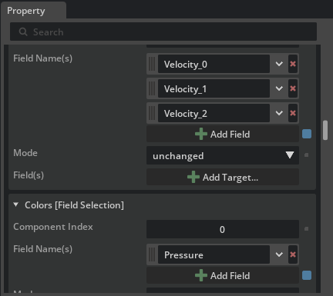
Task: Remove the Velocity_2 field entry
Action: 293,113
